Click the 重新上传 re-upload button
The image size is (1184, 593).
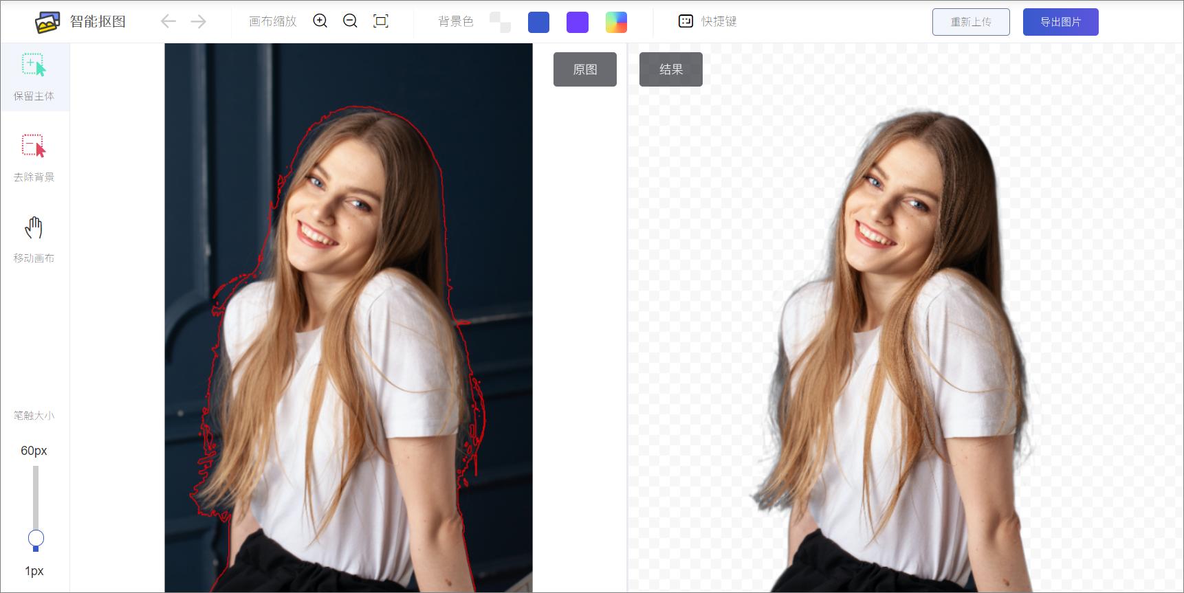[x=971, y=22]
